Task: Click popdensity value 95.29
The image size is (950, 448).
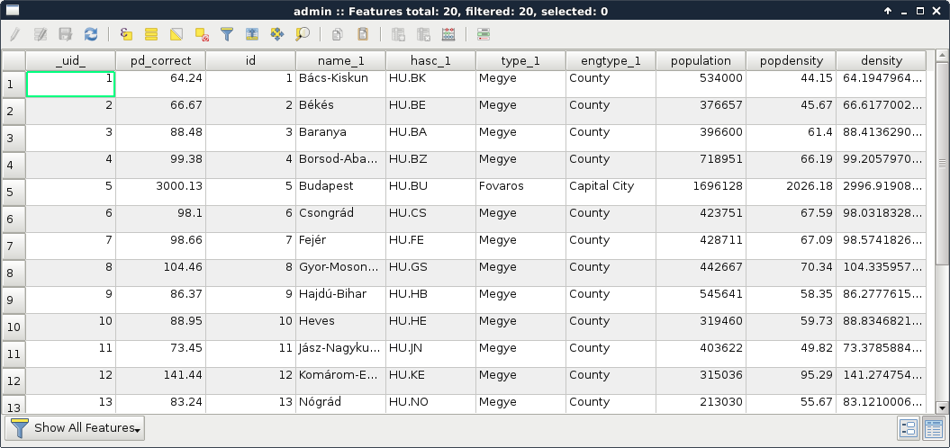Action: point(792,381)
